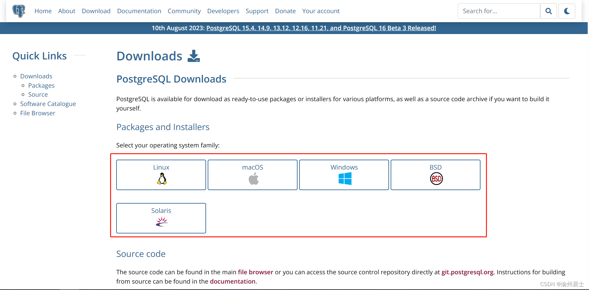The width and height of the screenshot is (589, 290).
Task: Click the PostgreSQL elephant logo
Action: [19, 11]
